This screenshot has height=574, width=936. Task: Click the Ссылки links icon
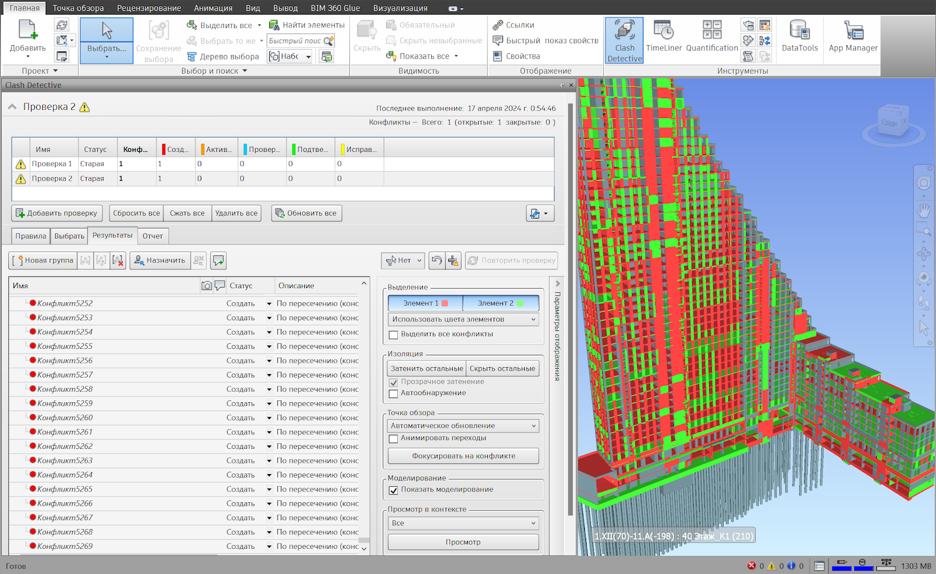click(x=498, y=25)
